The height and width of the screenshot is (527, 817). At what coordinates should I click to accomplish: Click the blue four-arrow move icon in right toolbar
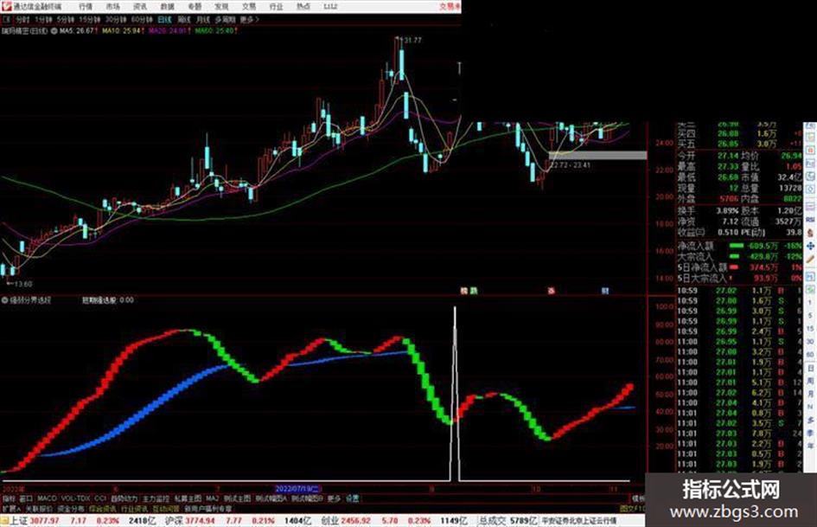810,246
